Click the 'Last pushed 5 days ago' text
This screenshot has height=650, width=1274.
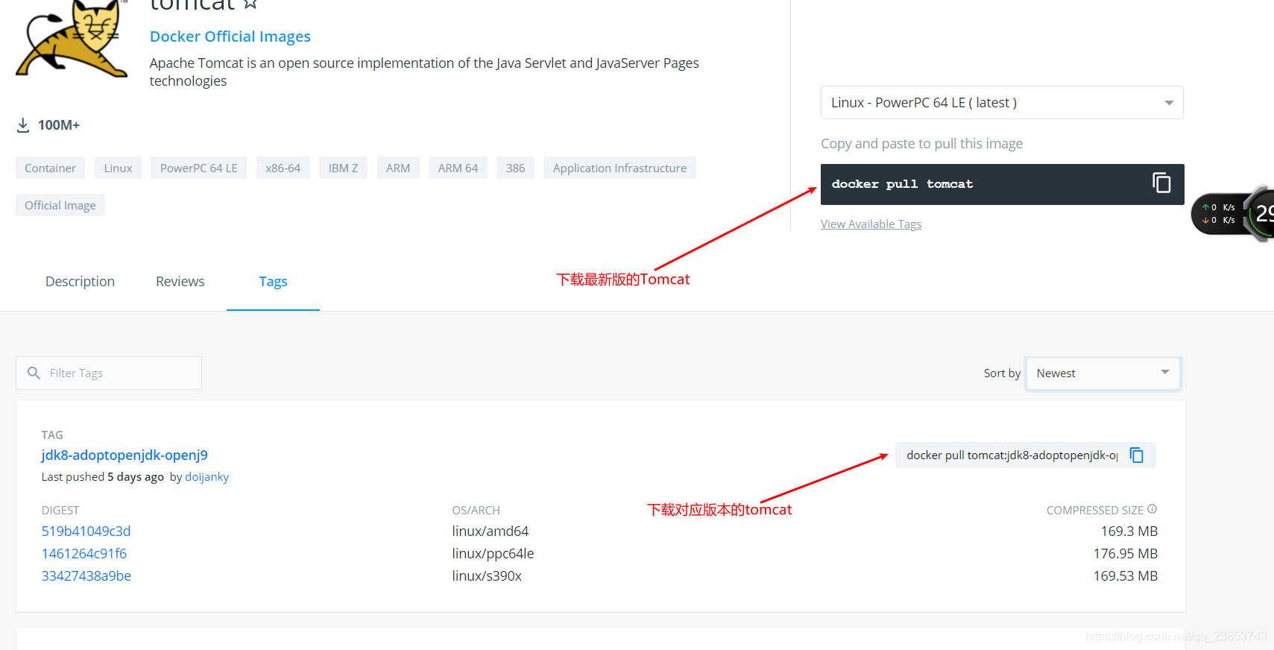103,477
